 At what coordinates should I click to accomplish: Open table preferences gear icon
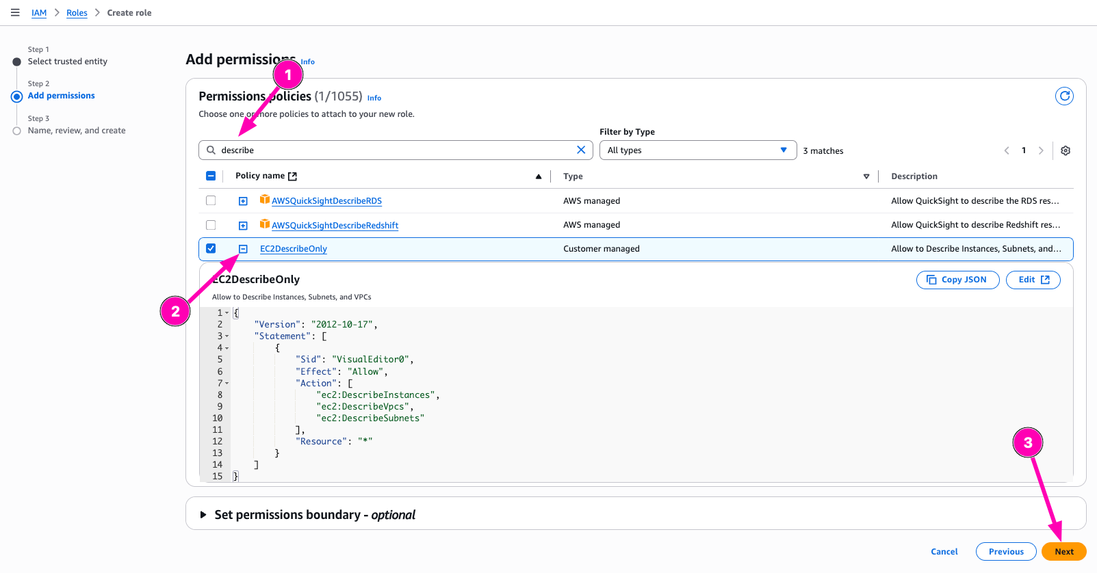point(1066,151)
